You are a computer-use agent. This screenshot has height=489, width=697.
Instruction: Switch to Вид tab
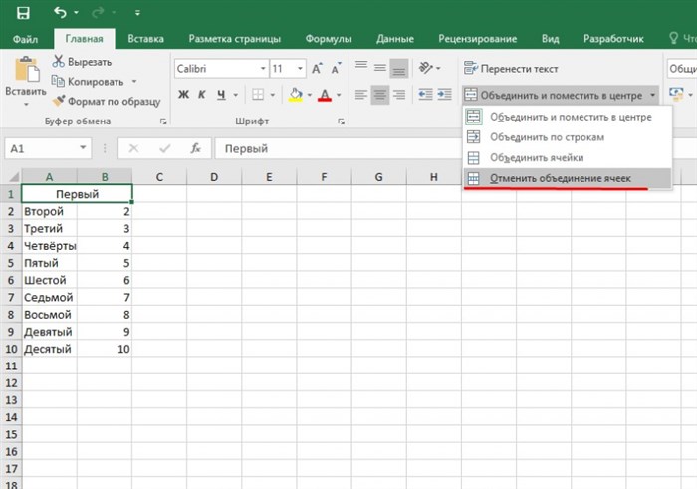(x=550, y=39)
